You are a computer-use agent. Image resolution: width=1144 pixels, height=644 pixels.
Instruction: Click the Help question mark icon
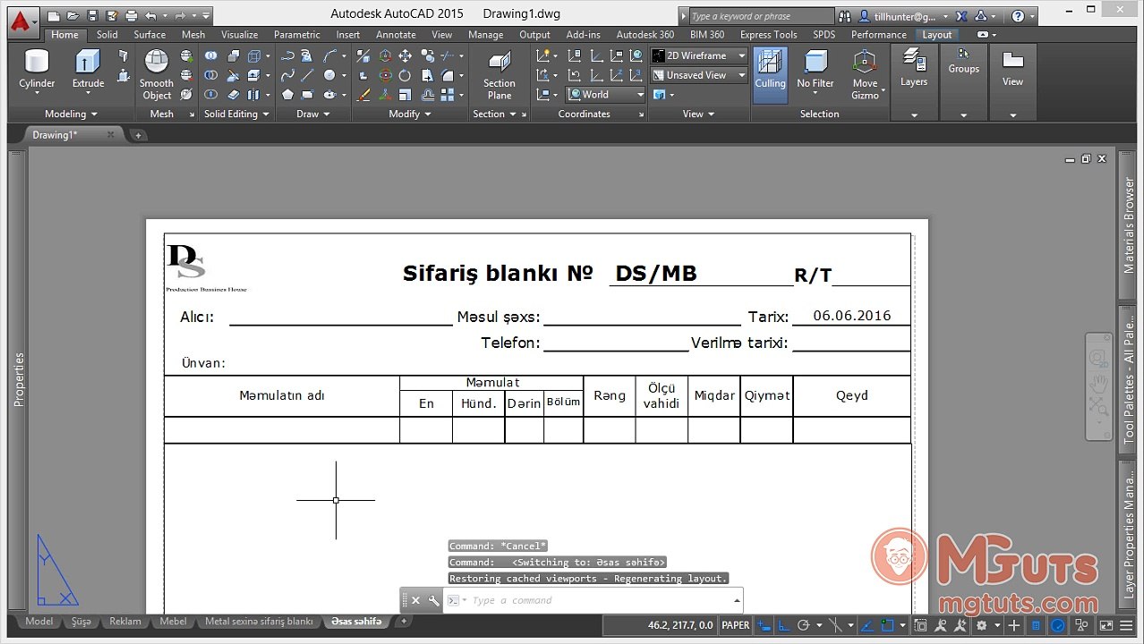(1018, 16)
